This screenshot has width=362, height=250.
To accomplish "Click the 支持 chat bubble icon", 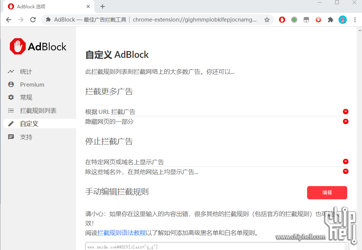I will tap(11, 137).
